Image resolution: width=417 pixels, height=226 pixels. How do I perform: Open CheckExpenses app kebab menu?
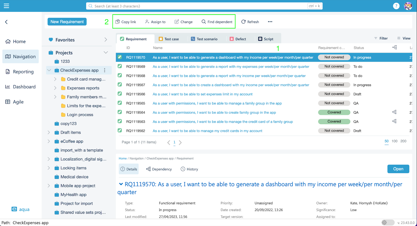(105, 70)
